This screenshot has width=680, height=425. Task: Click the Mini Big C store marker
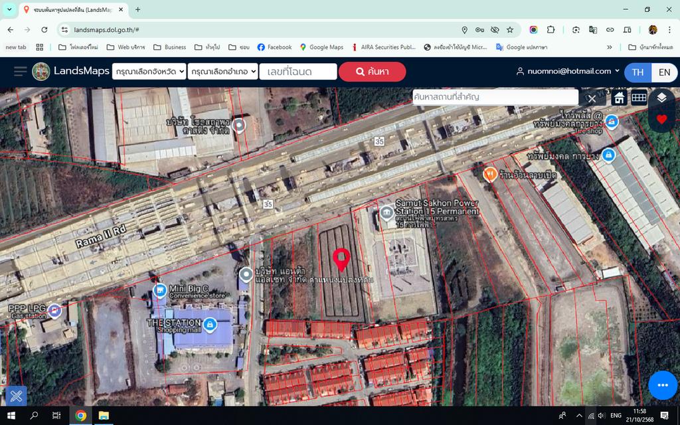tap(160, 291)
